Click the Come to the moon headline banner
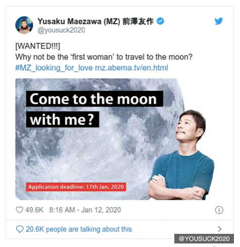Image resolution: width=240 pixels, height=247 pixels. (94, 99)
